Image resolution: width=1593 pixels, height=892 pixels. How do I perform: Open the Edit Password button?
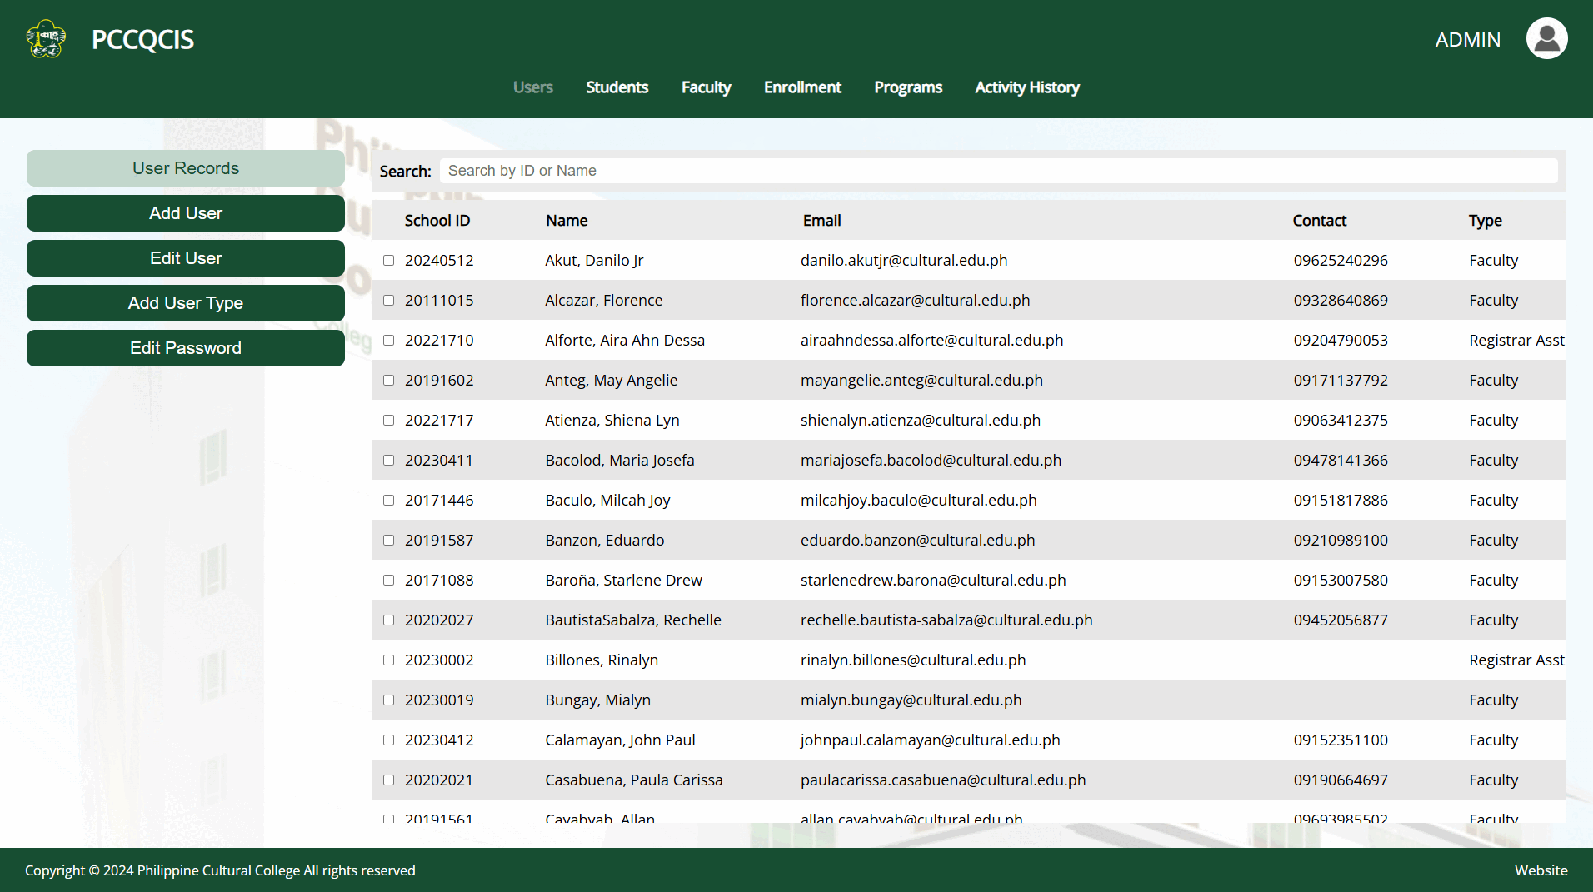click(186, 348)
